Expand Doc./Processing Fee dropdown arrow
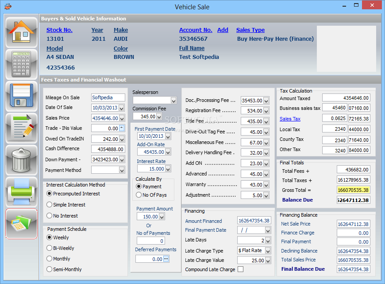The height and width of the screenshot is (284, 385). click(266, 101)
